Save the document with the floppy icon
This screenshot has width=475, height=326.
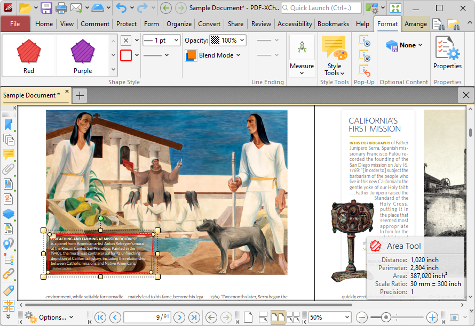click(46, 8)
